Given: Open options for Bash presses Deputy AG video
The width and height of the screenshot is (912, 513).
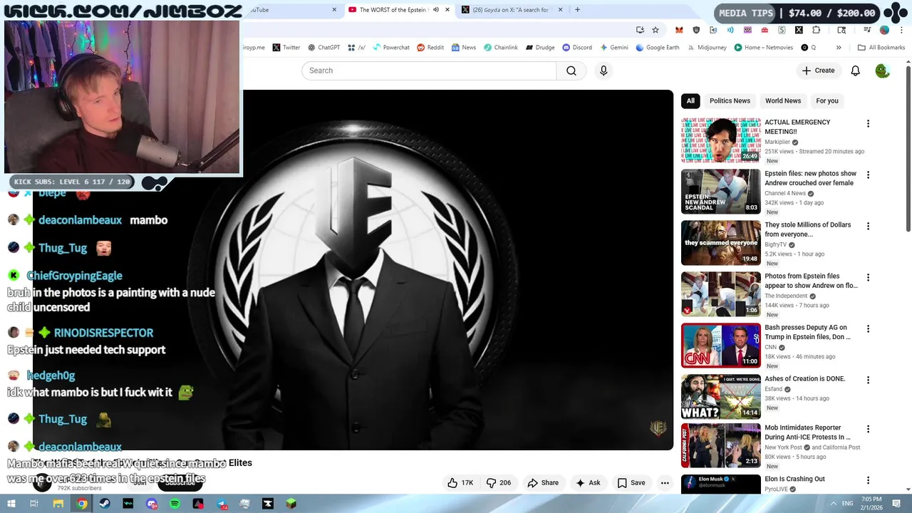Looking at the screenshot, I should 868,329.
